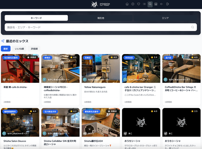Viewport: 202px width, 149px height.
Task: Select the 最新 sort filter
Action: (6, 49)
